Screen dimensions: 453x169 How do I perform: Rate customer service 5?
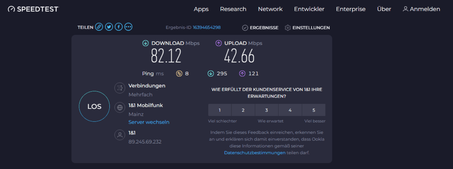pyautogui.click(x=314, y=110)
